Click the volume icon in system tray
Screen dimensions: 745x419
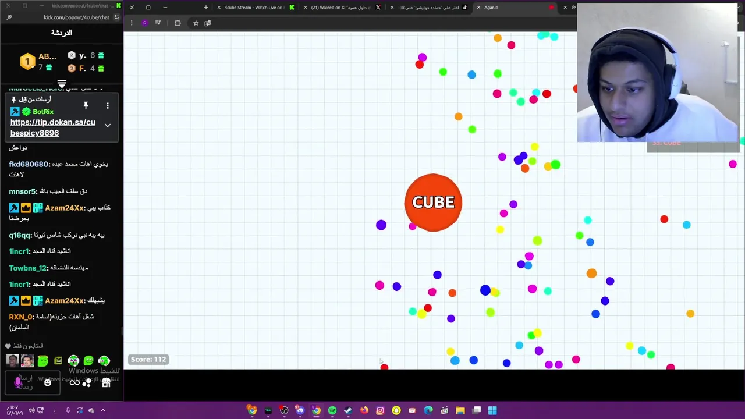point(31,410)
